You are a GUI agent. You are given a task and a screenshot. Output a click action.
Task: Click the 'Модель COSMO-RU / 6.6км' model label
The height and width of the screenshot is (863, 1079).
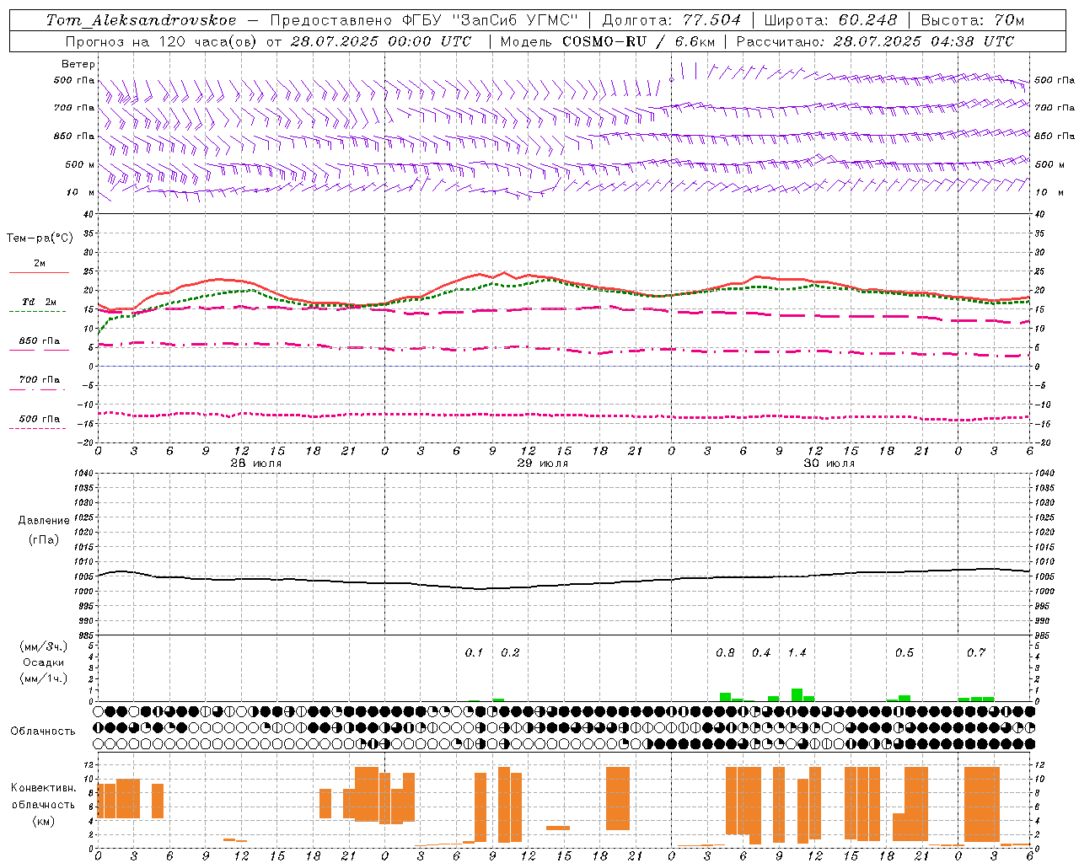(x=608, y=41)
